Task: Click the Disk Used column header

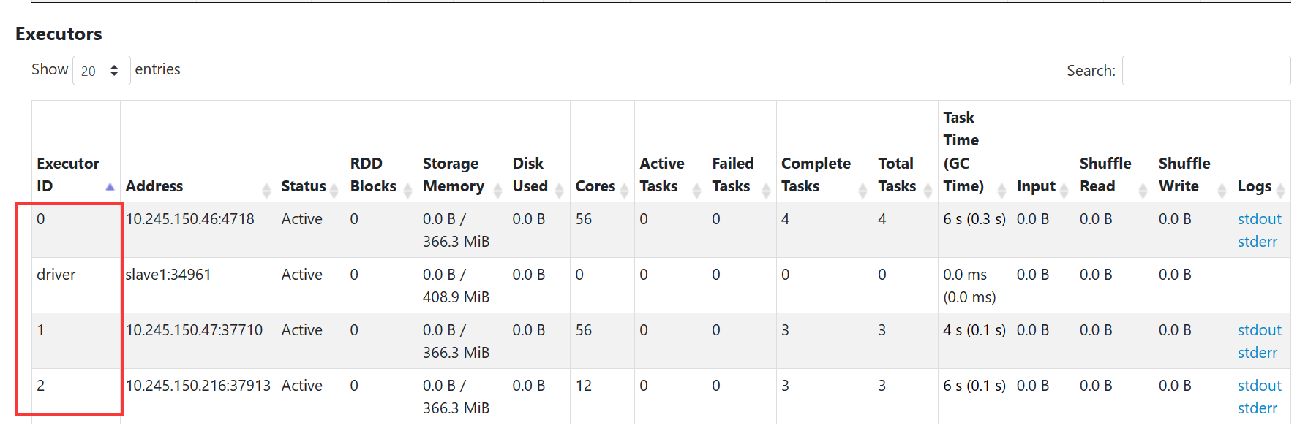Action: 530,175
